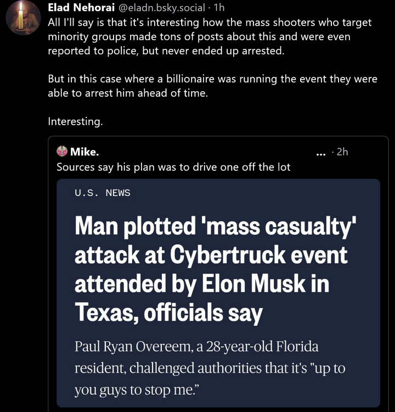This screenshot has width=395, height=412.
Task: Click Elad Nehorai's candle profile avatar
Action: point(23,19)
